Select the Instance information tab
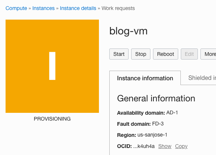This screenshot has width=216, height=155. [145, 78]
